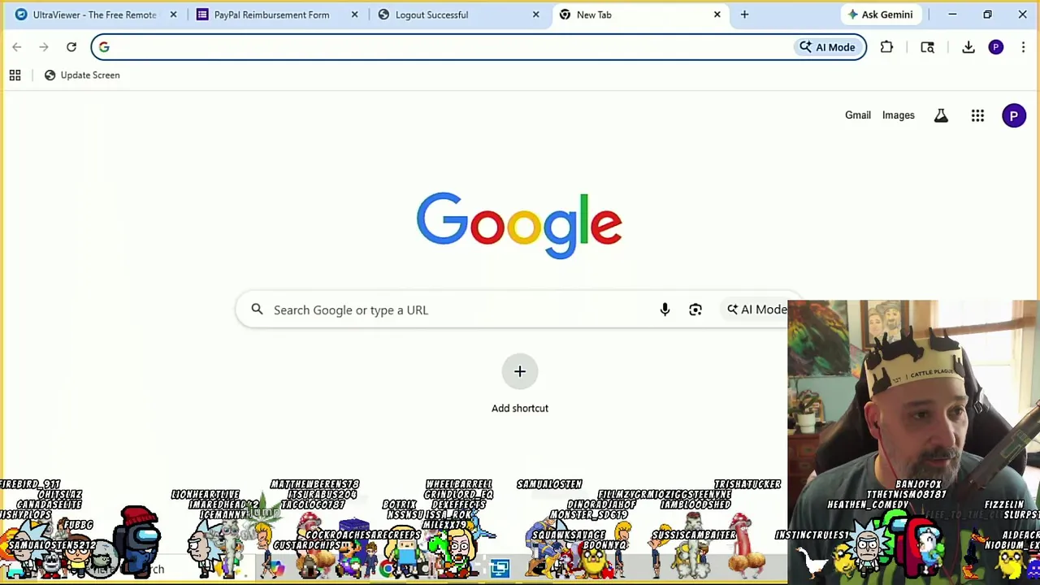
Task: Switch to the UltraViewer tab
Action: coord(94,15)
